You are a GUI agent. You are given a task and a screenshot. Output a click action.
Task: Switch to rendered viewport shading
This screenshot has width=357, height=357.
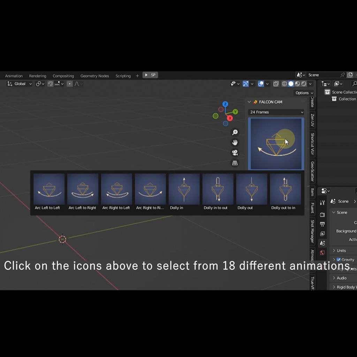pos(304,84)
